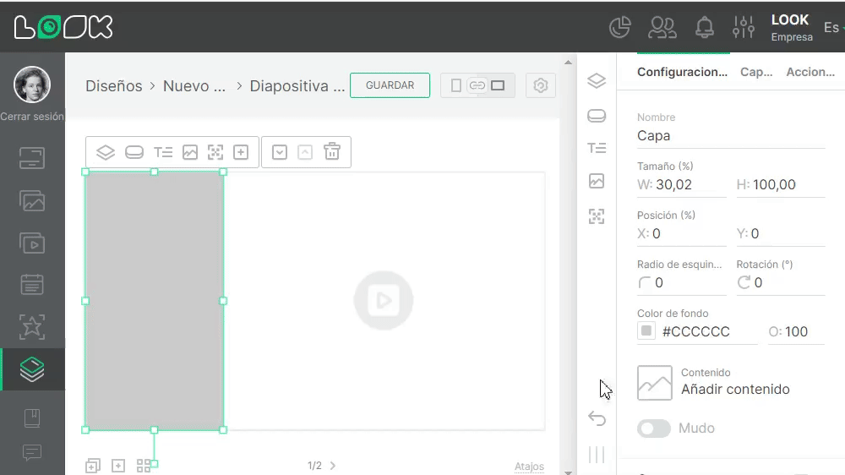
Task: Edit the corner radius field
Action: [681, 283]
